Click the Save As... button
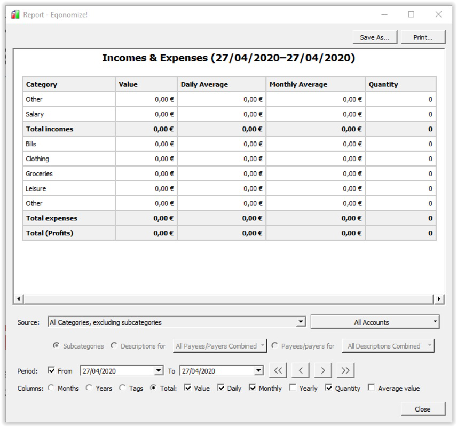The width and height of the screenshot is (457, 427). (375, 37)
